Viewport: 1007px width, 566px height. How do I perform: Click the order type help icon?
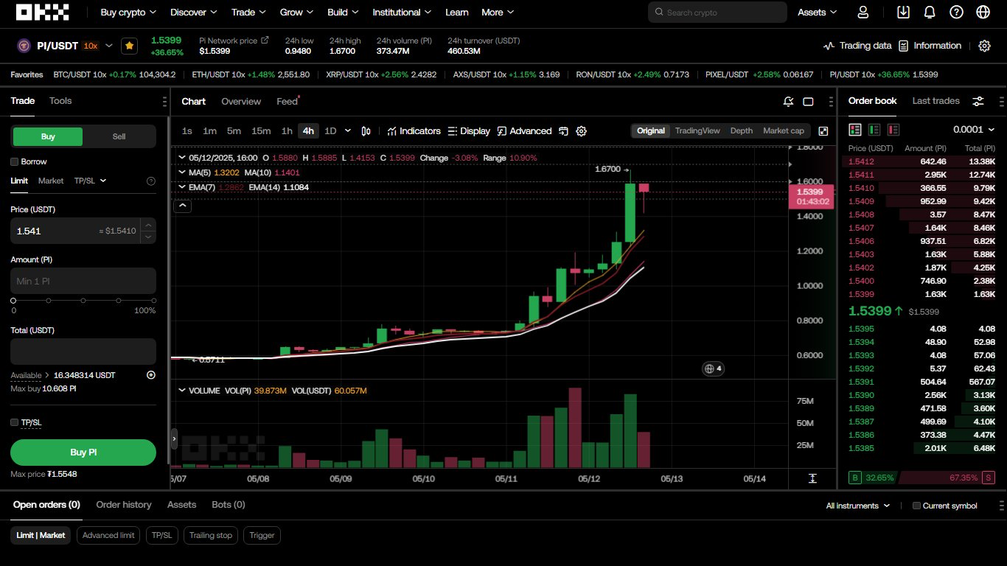coord(151,181)
